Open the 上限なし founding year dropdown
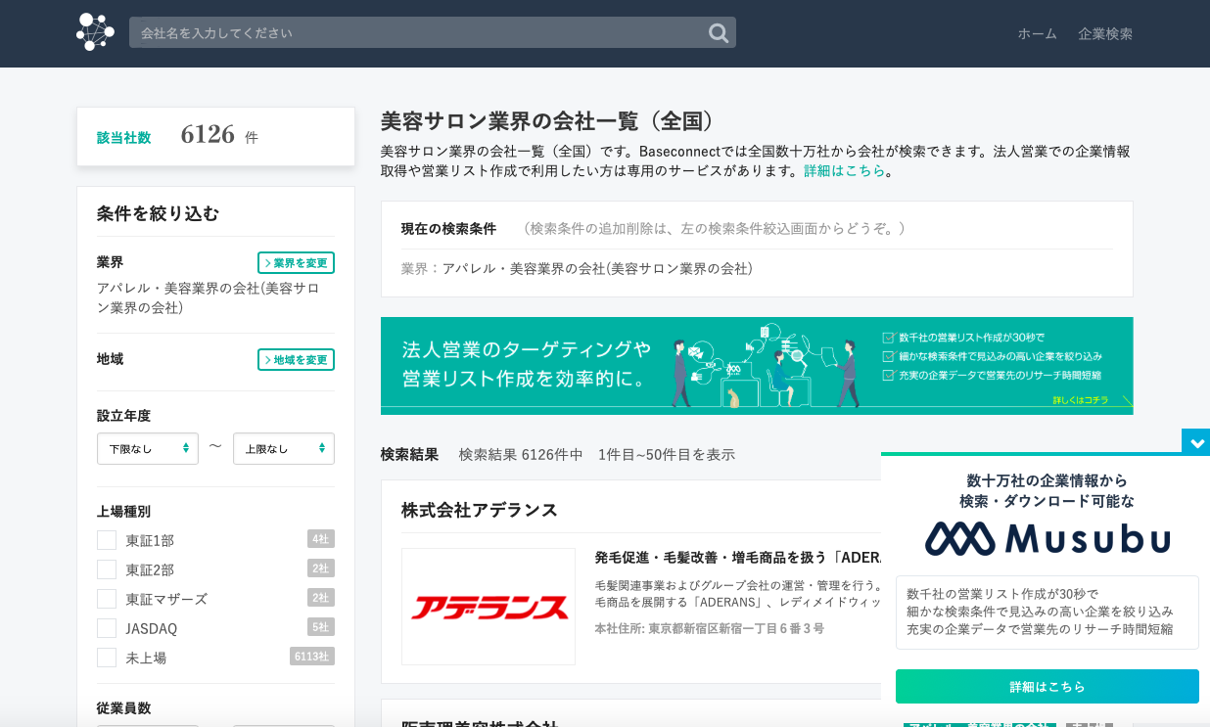Viewport: 1210px width, 727px height. point(284,448)
